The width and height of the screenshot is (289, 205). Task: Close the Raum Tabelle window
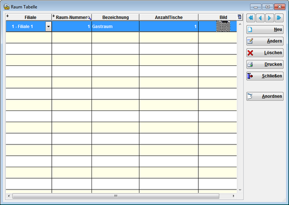point(280,7)
